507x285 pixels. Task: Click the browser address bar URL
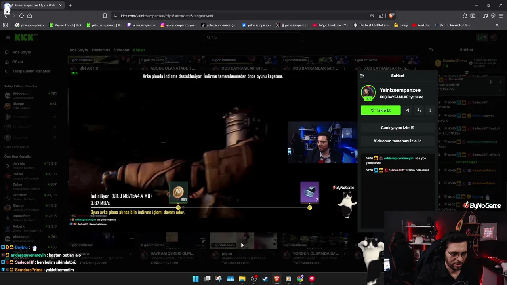167,16
